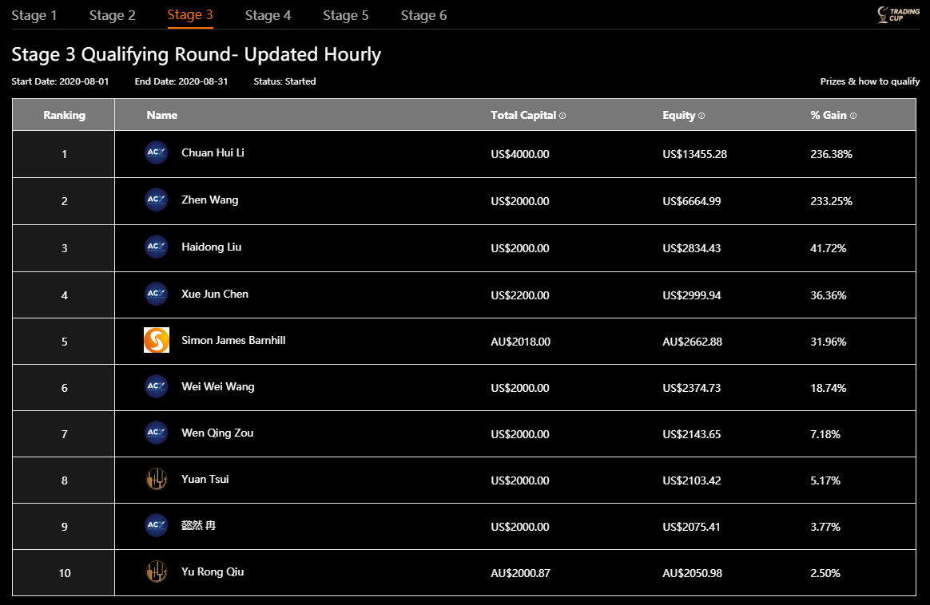Open the Stage 4 tab
Screen dimensions: 930x605
pyautogui.click(x=268, y=14)
